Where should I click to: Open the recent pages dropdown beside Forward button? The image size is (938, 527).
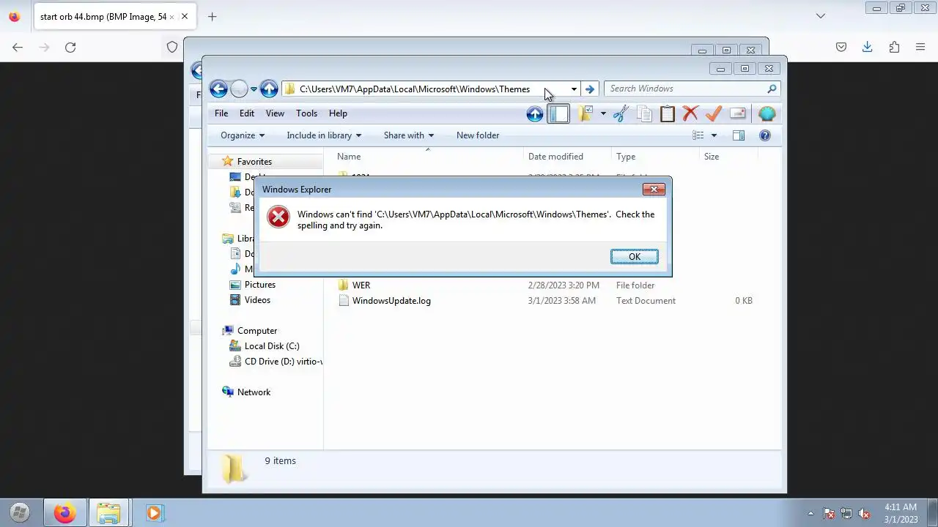point(254,89)
